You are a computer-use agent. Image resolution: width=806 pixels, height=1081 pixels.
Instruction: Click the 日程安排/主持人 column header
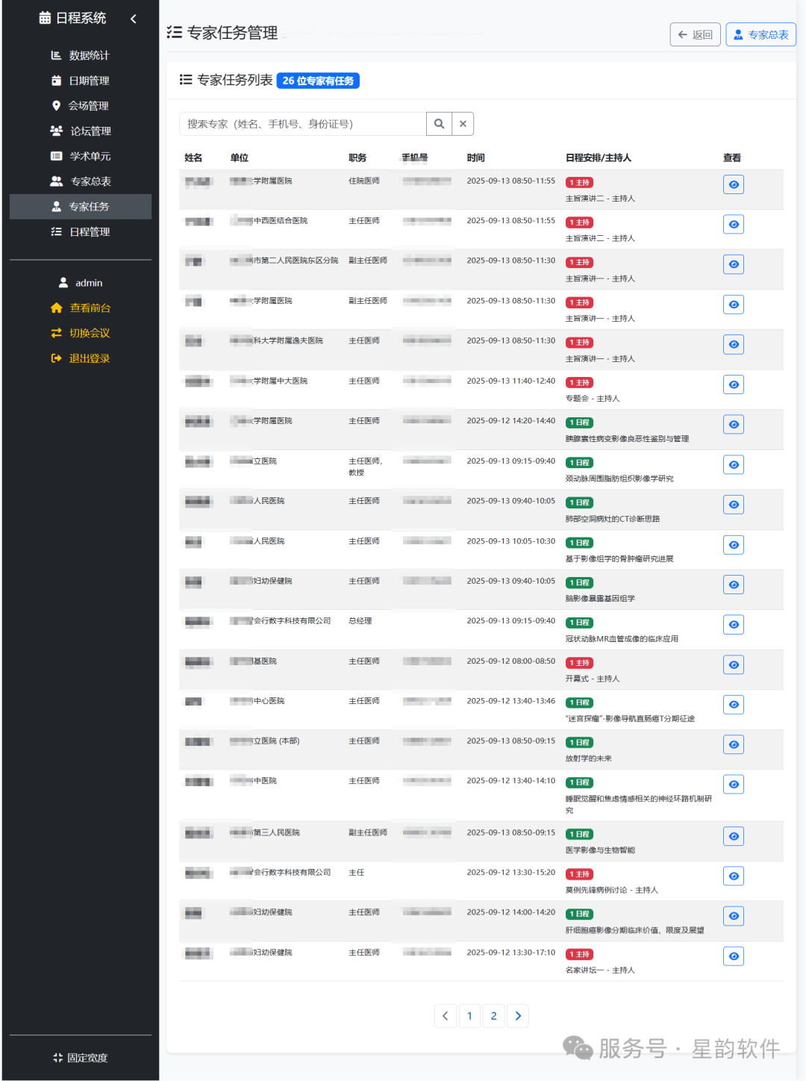pyautogui.click(x=599, y=158)
